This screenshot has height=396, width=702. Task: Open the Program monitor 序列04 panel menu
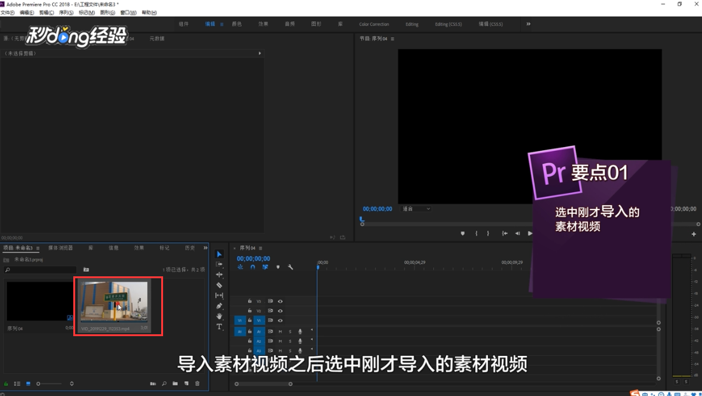[x=392, y=39]
